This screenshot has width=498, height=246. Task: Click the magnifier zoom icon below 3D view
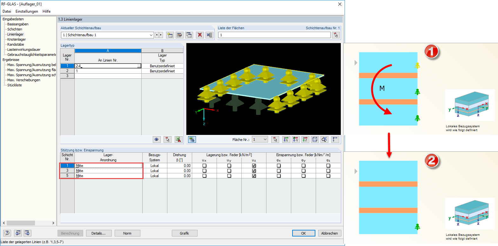(324, 139)
